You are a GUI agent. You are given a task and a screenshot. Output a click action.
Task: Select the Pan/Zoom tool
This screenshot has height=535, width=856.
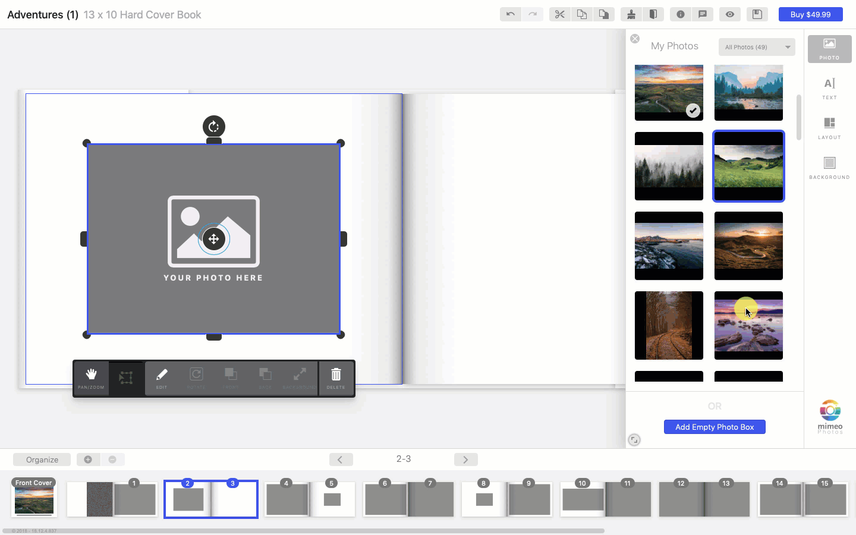coord(90,379)
